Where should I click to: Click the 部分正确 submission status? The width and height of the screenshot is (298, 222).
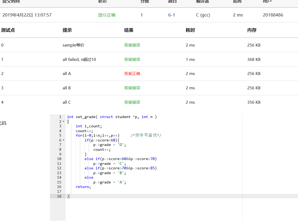pyautogui.click(x=107, y=15)
